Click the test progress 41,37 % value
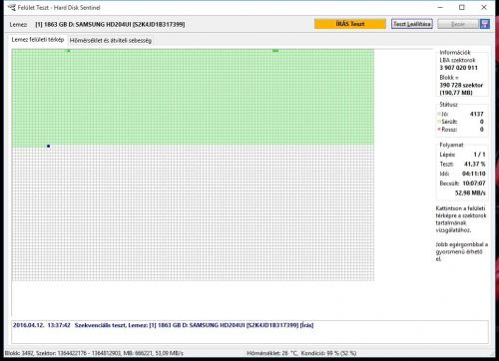The image size is (499, 361). [475, 165]
